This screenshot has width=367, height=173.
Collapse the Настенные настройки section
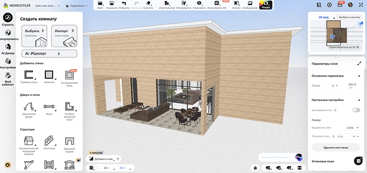359,100
